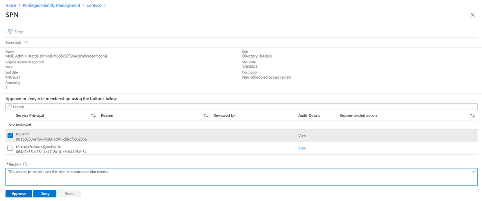482x201 pixels.
Task: Check the Microsoft.Azure.SyncFabric checkbox
Action: [10, 148]
